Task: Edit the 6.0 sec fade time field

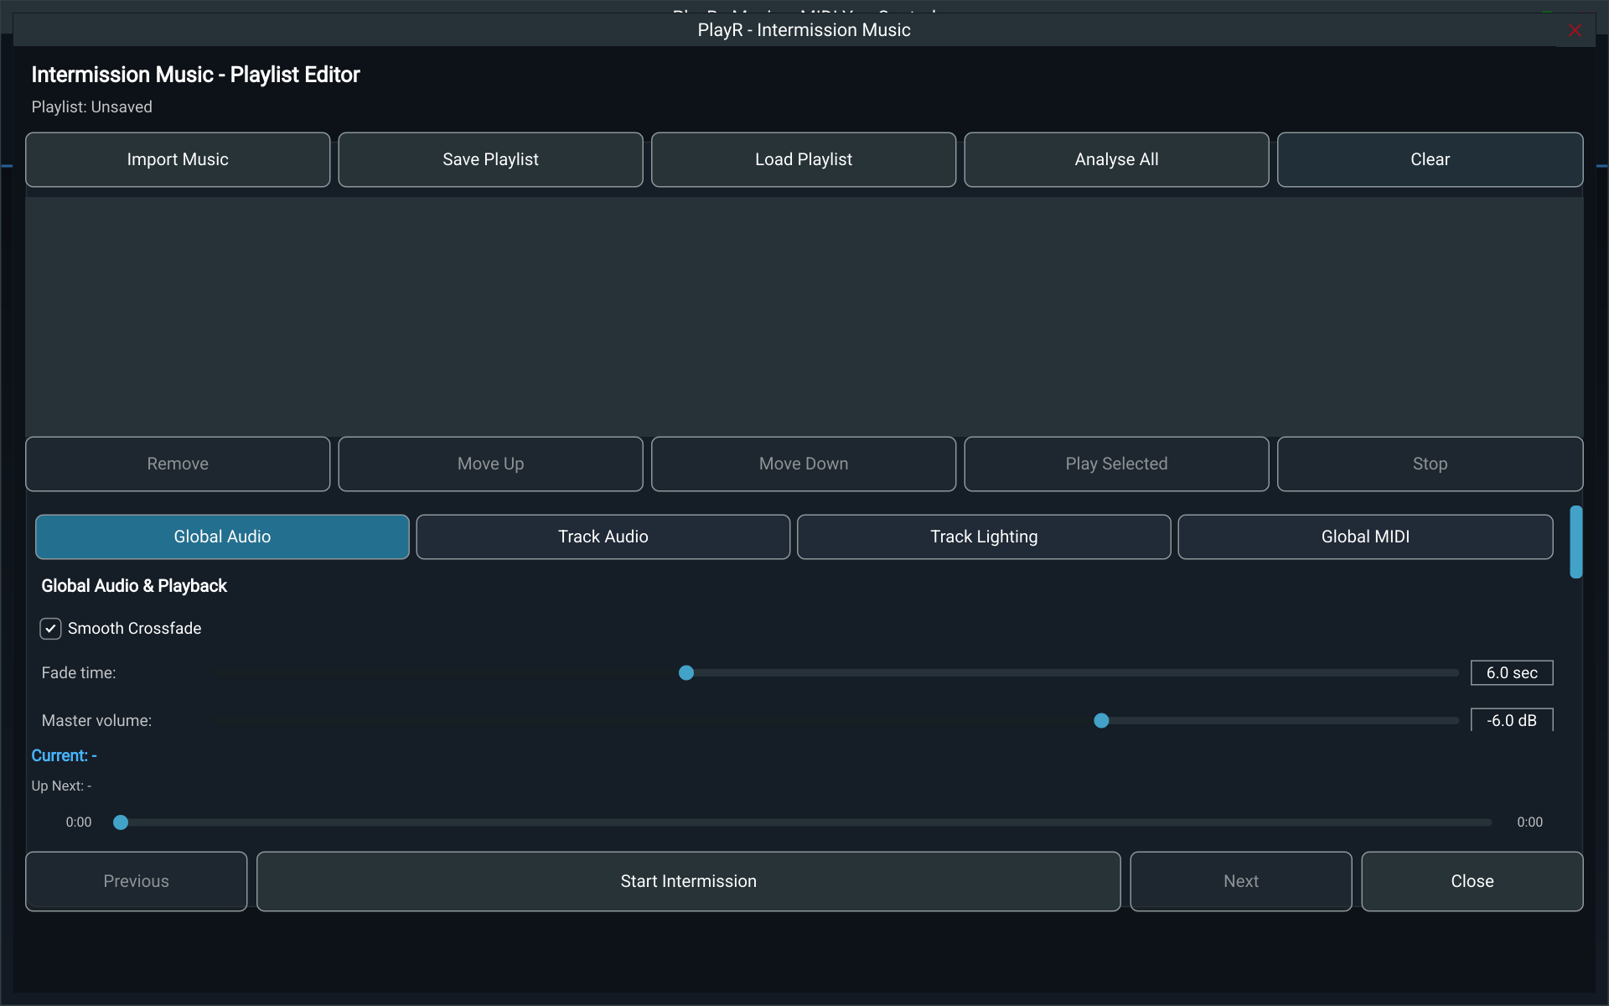Action: 1512,673
